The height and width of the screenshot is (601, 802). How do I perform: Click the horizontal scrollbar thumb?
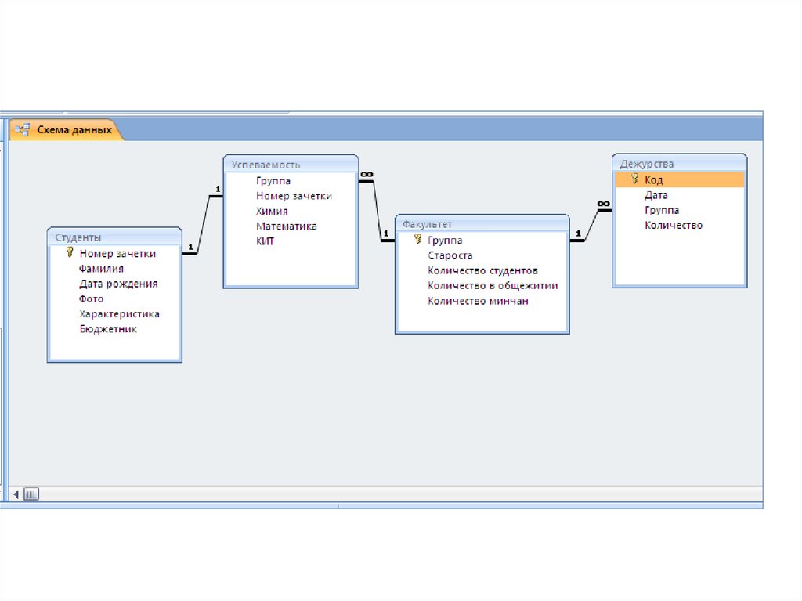tap(31, 494)
